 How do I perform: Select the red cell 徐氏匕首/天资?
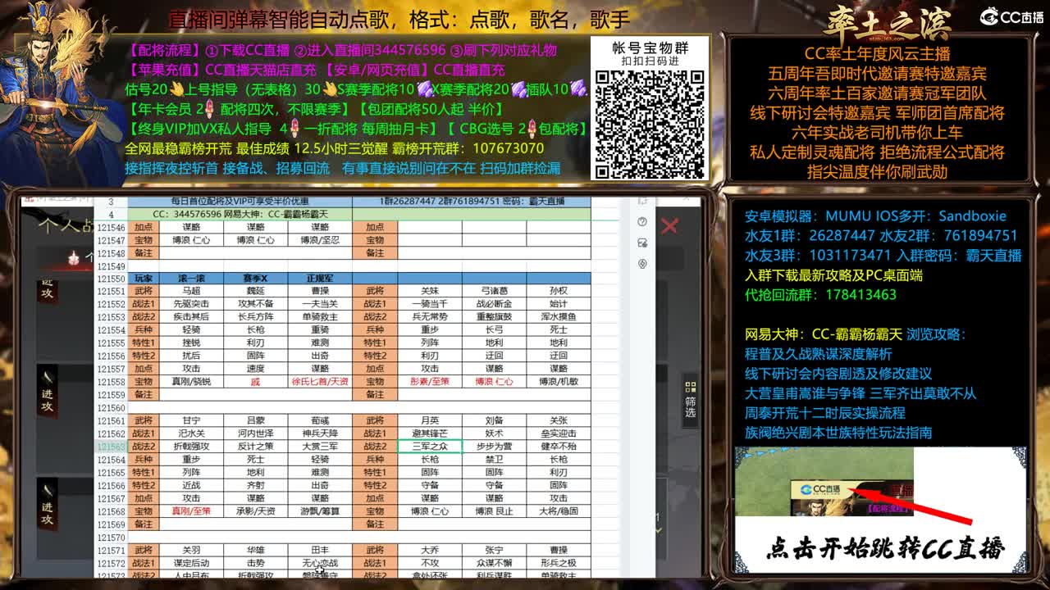319,382
